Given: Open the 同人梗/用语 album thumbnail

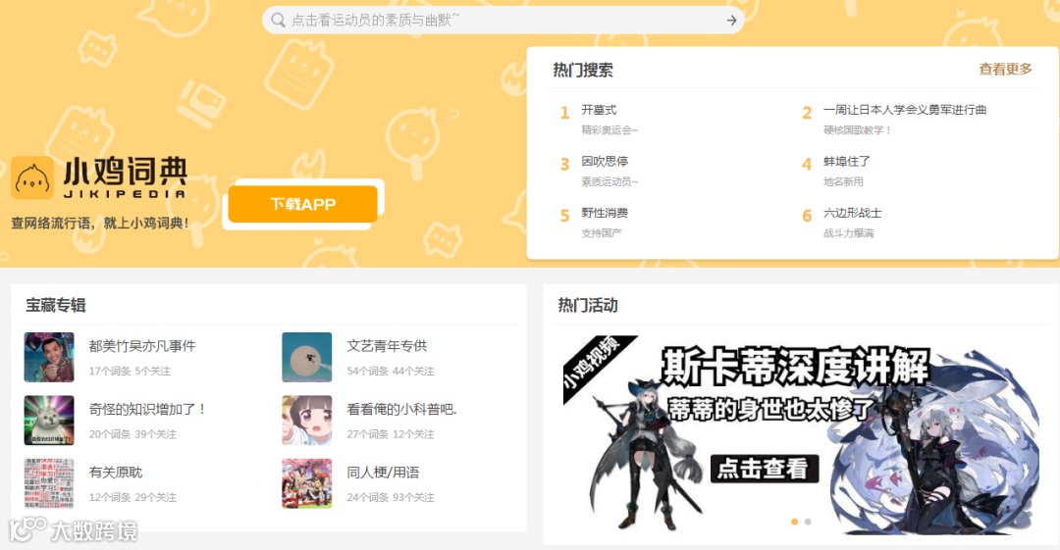Looking at the screenshot, I should [x=307, y=483].
